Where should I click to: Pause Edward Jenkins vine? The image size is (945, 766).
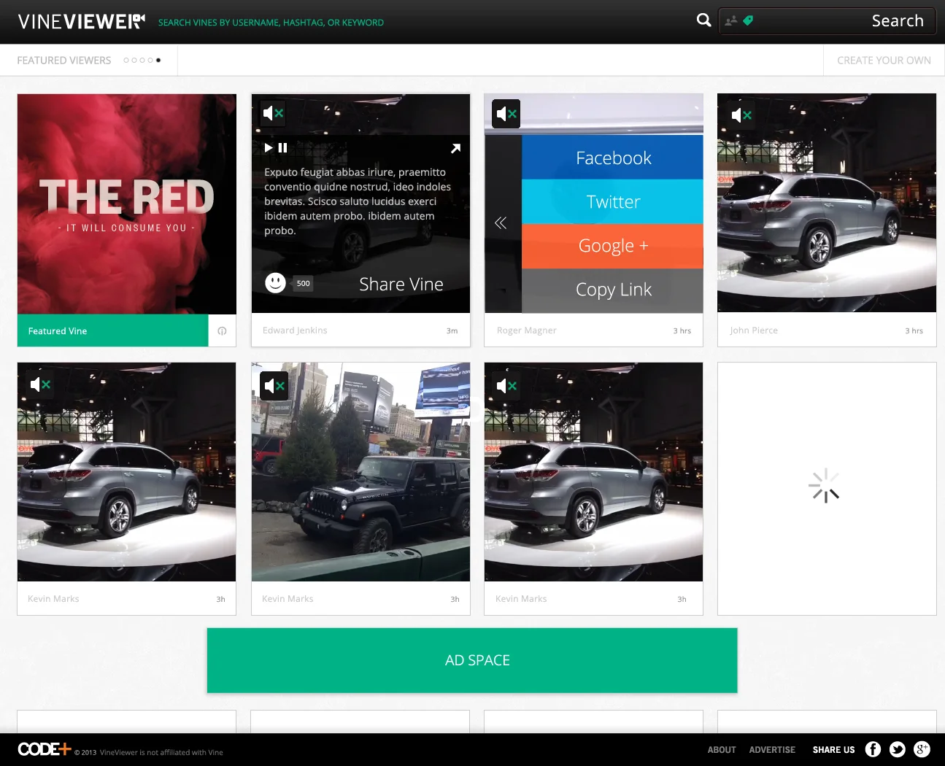[x=283, y=147]
